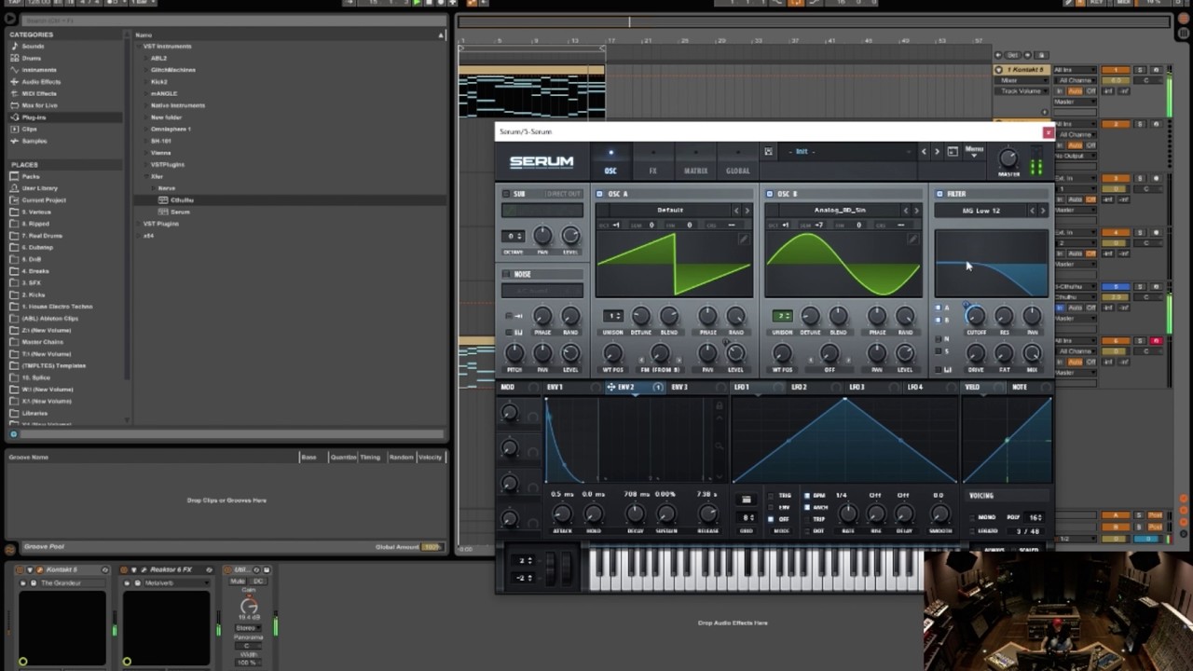The height and width of the screenshot is (671, 1193).
Task: Click the Samples category icon
Action: click(x=14, y=141)
